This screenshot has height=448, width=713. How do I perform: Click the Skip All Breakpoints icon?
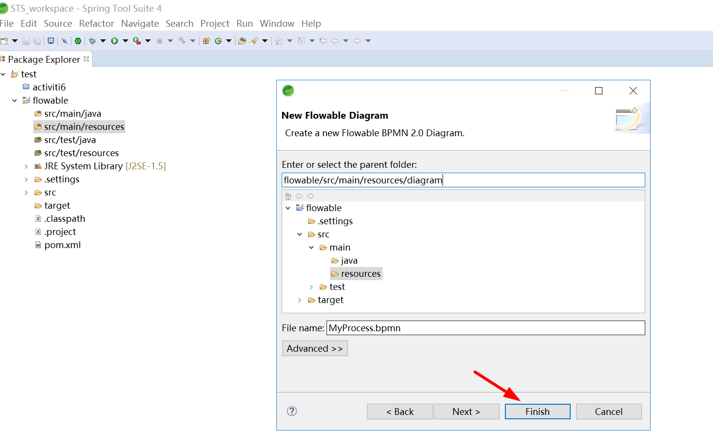coord(64,41)
